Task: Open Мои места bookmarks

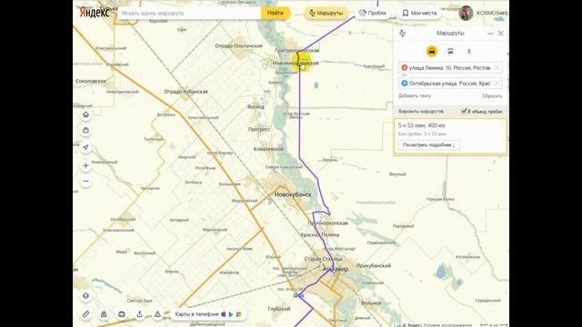Action: point(419,13)
